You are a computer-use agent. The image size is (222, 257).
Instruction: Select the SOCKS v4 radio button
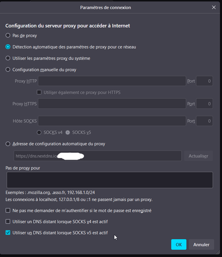39,132
